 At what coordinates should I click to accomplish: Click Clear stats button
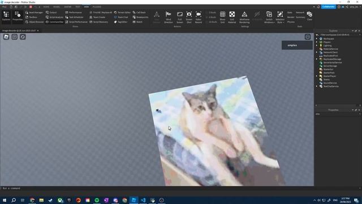coord(309,16)
